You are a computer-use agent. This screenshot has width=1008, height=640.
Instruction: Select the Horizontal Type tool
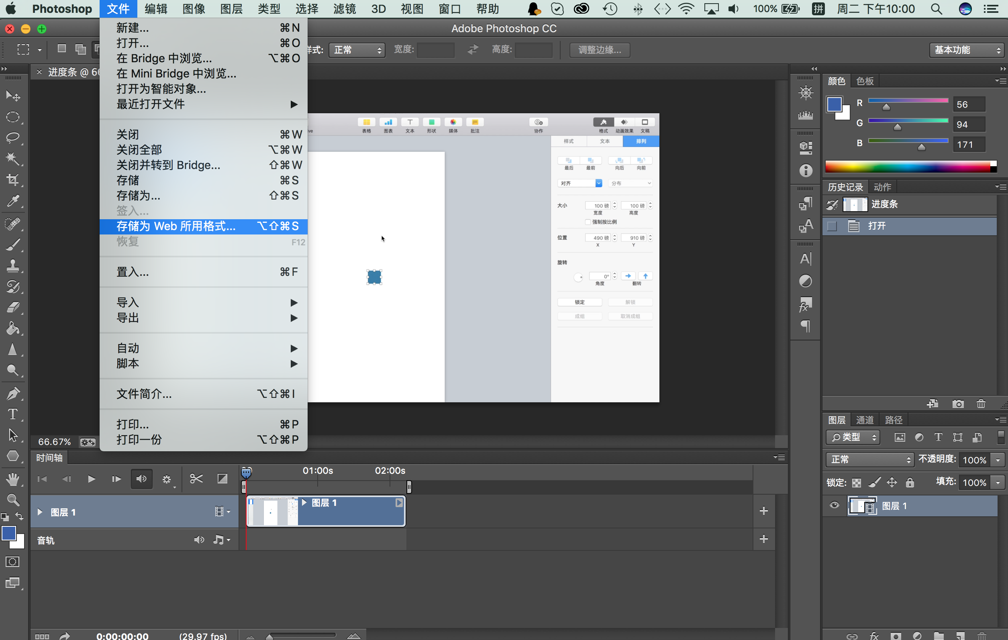(x=12, y=414)
